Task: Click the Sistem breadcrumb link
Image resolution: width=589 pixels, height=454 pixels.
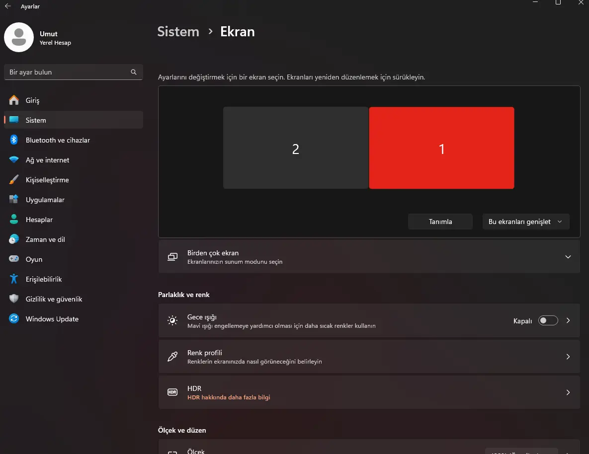Action: 178,32
